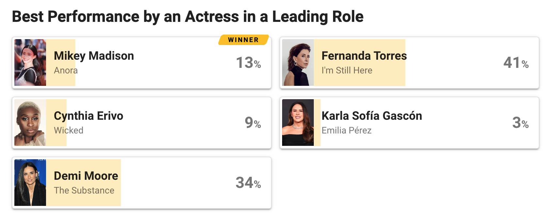Image resolution: width=559 pixels, height=216 pixels.
Task: Select the film title The Substance
Action: tap(84, 191)
